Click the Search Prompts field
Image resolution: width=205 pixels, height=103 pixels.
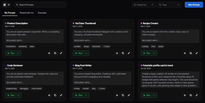[x=40, y=5]
